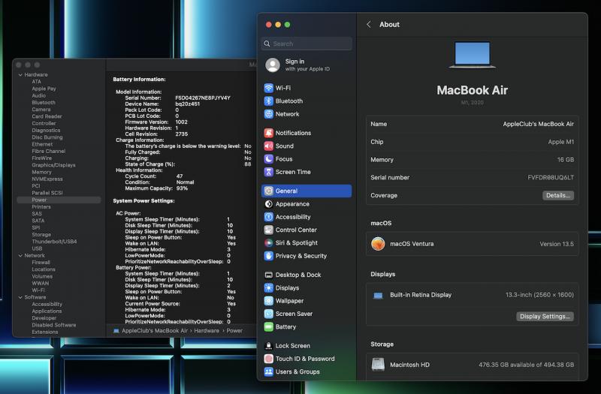Image resolution: width=601 pixels, height=394 pixels.
Task: Open Screen Saver icon
Action: click(269, 314)
